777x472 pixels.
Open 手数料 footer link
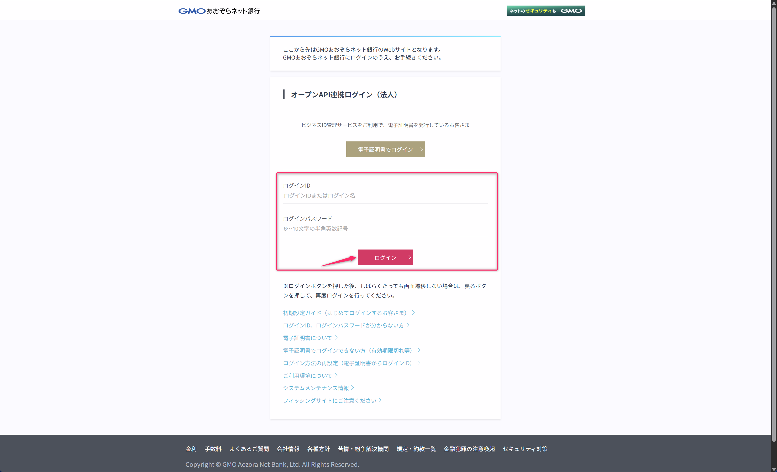click(x=213, y=449)
